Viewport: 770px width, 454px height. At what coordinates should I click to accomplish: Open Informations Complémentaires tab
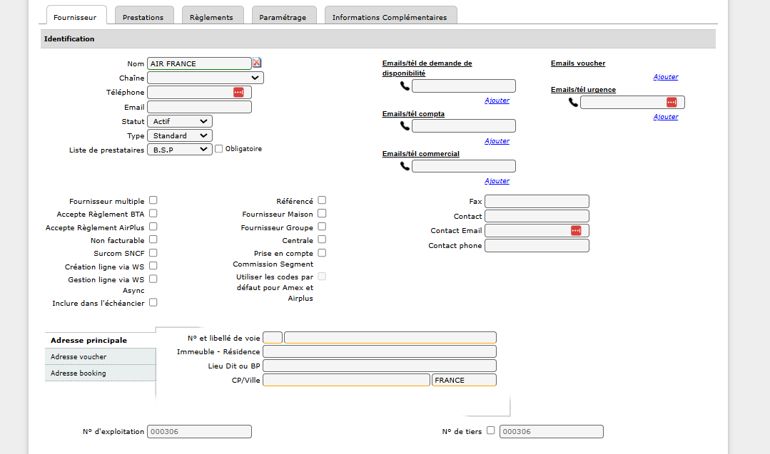(390, 15)
